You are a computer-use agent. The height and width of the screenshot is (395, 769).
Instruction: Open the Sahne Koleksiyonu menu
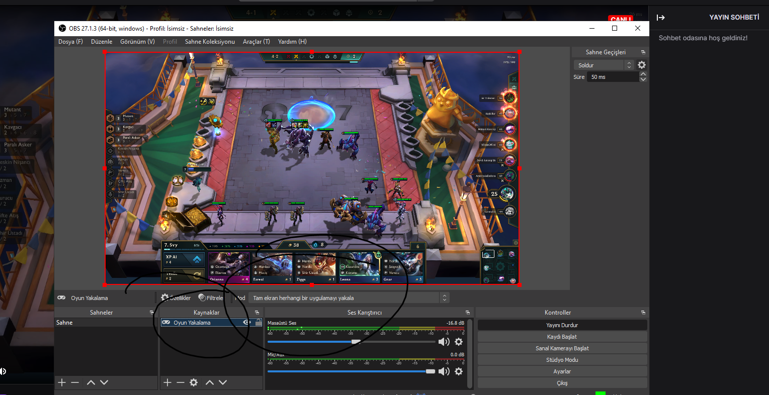pos(210,42)
